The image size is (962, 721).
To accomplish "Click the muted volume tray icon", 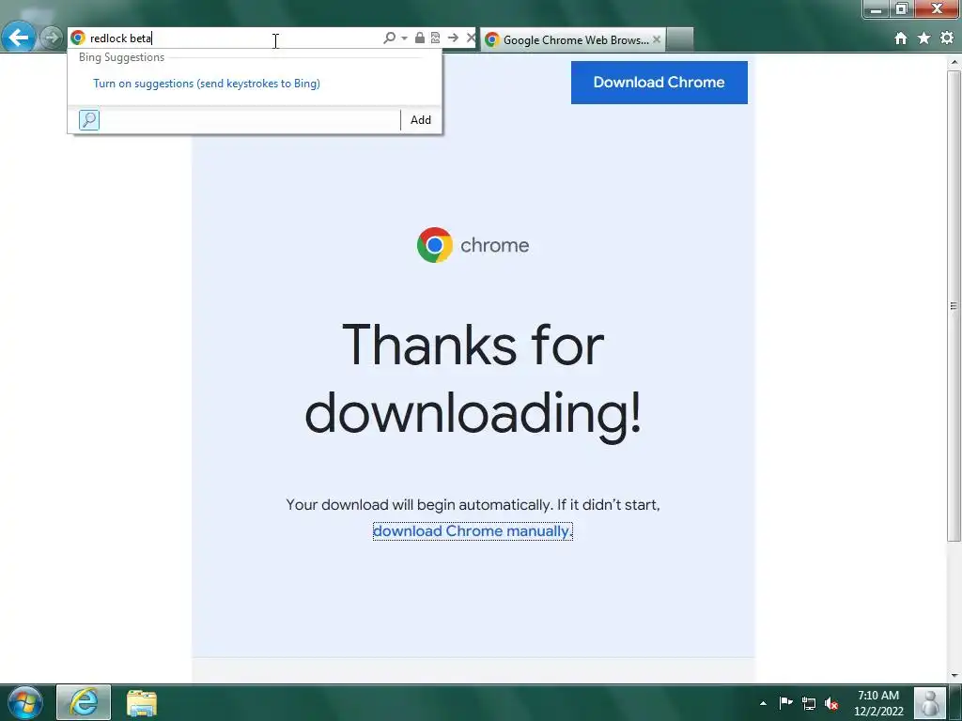I will 831,703.
